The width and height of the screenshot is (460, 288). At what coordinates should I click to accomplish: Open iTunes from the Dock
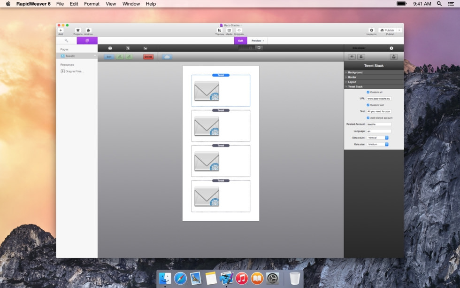click(x=242, y=278)
